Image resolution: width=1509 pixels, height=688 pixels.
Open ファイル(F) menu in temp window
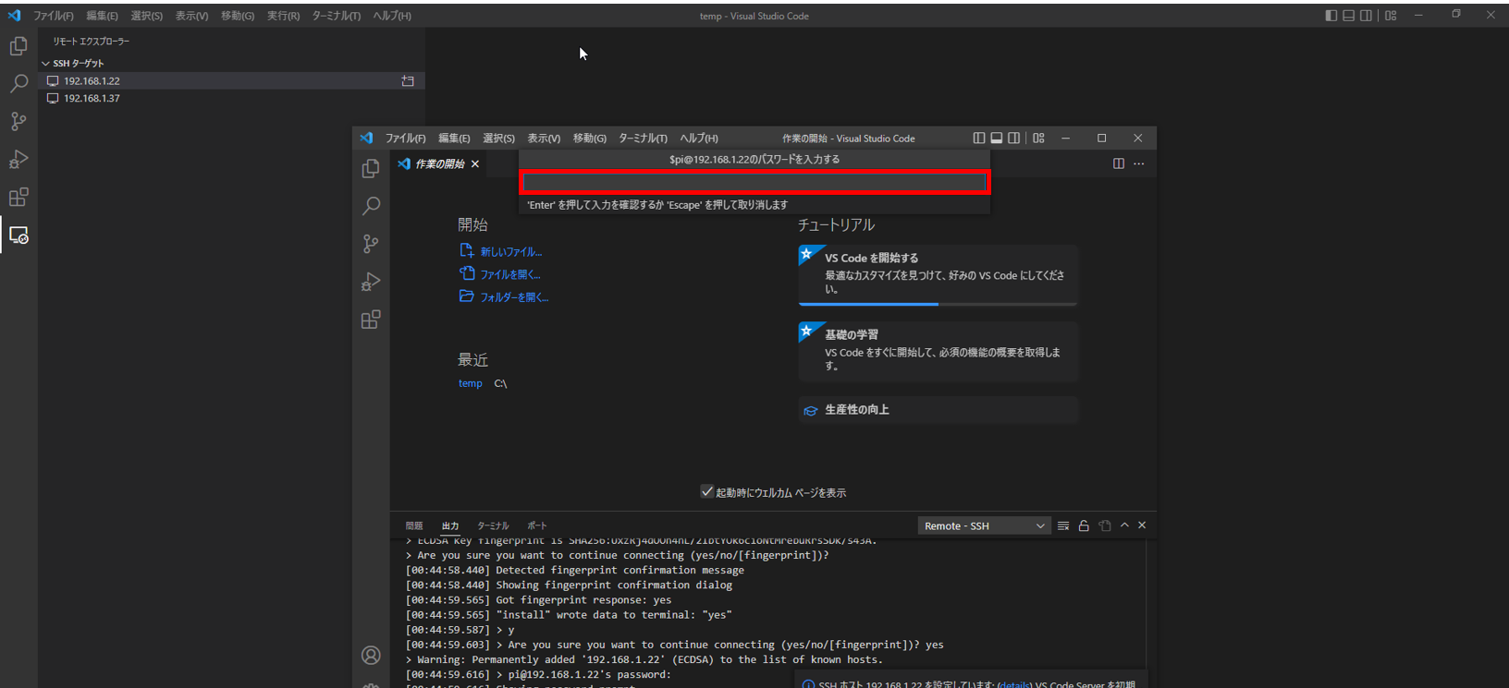pos(54,16)
